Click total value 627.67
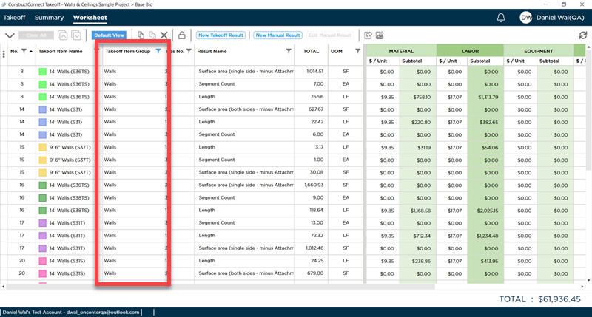 (316, 109)
